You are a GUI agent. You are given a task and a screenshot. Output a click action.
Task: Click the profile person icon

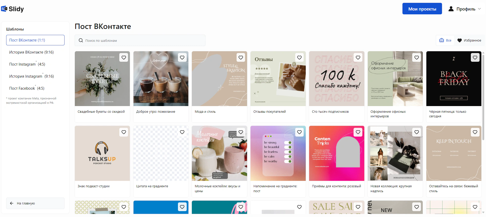pyautogui.click(x=451, y=9)
